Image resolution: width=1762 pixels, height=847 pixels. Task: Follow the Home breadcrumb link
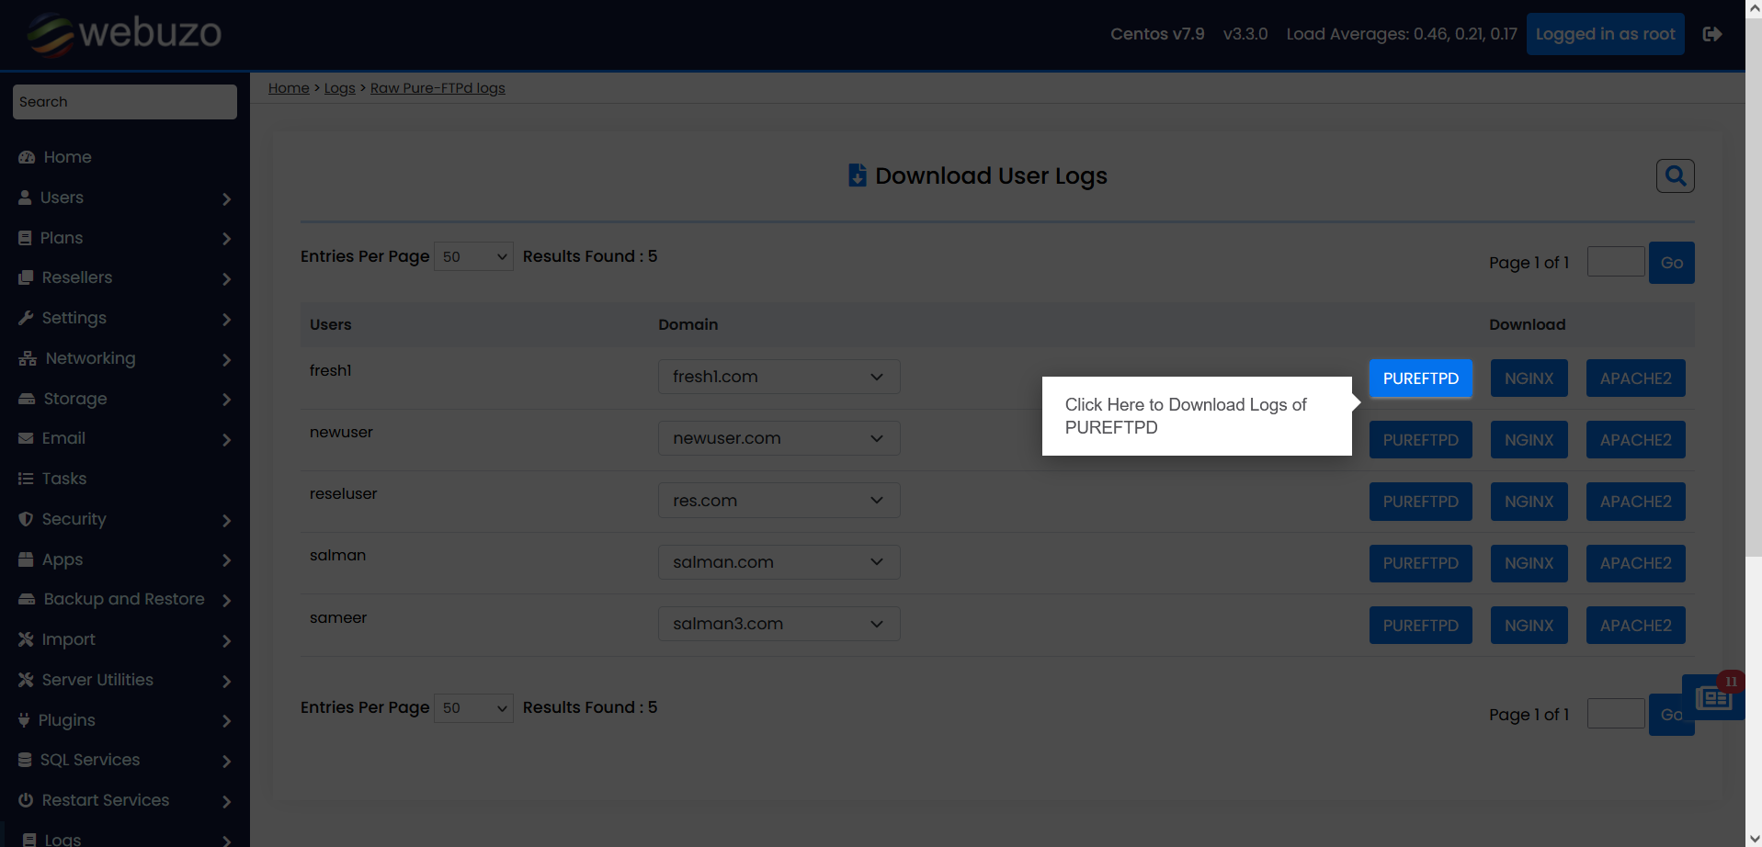tap(289, 88)
